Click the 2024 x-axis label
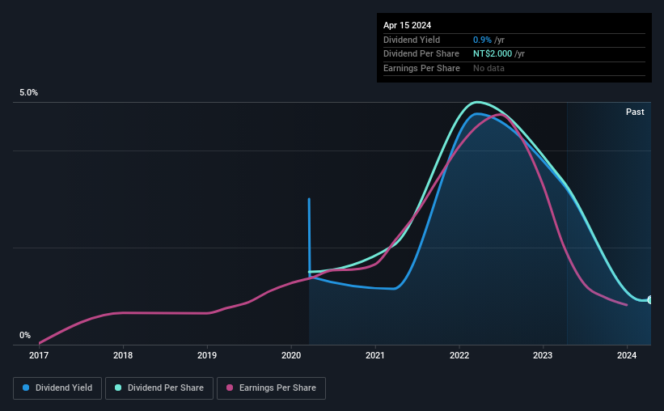The image size is (664, 411). 627,355
